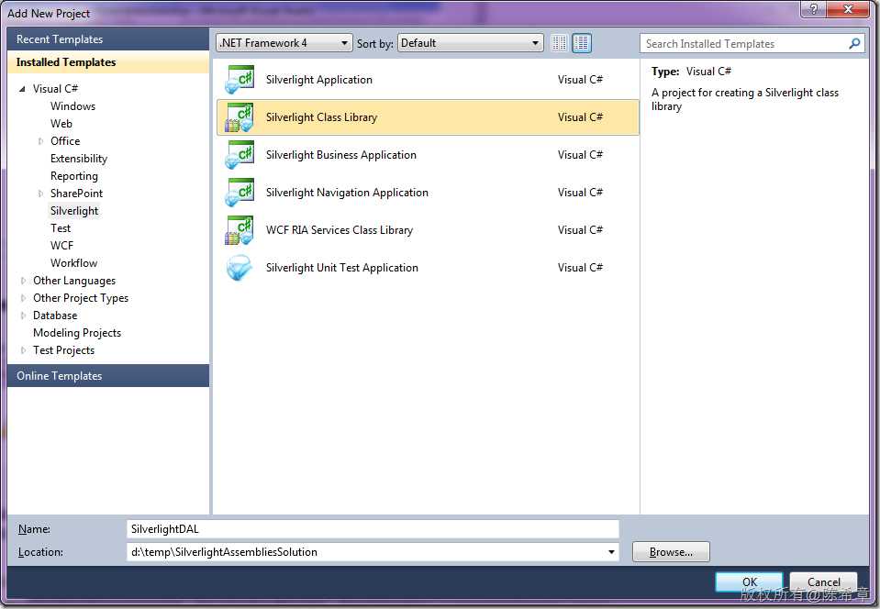Expand the SharePoint tree node
The image size is (880, 609).
pos(40,194)
